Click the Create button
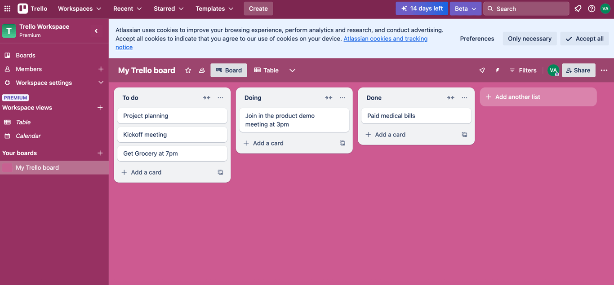614x285 pixels. (258, 9)
